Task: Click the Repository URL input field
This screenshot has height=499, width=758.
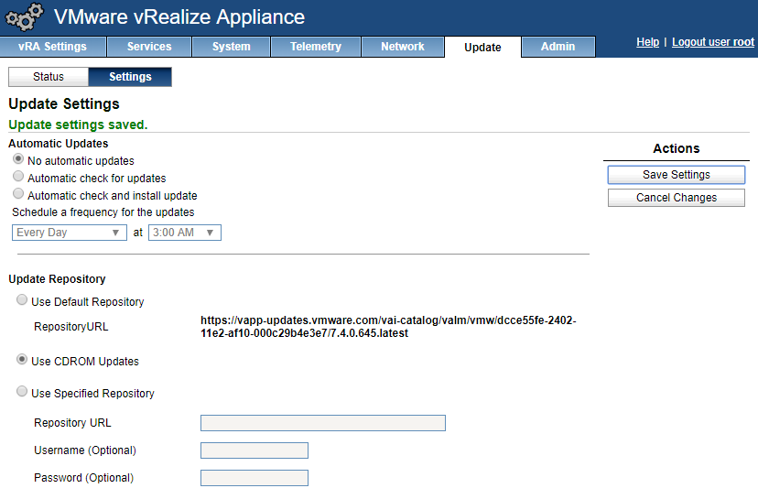Action: [x=323, y=423]
